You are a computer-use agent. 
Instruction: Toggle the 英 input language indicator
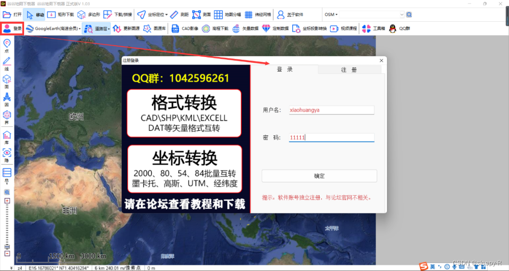coord(432,267)
